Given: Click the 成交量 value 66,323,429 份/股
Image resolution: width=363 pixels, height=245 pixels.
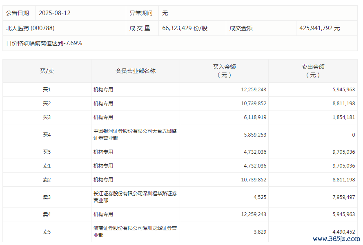Looking at the screenshot, I should pos(185,28).
